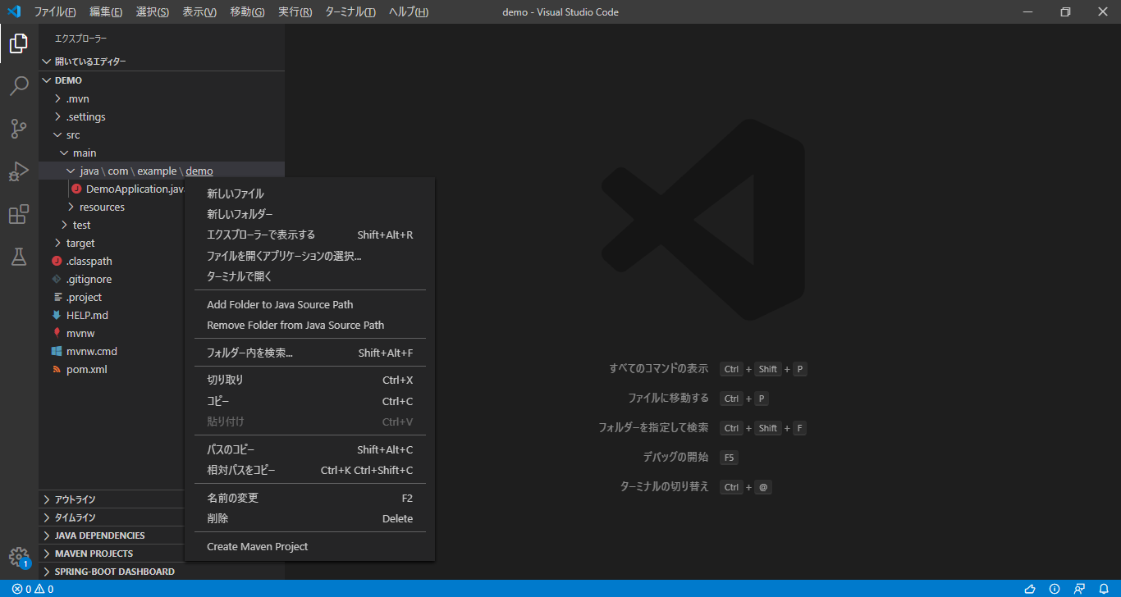The height and width of the screenshot is (597, 1121).
Task: Open the 選択(S) menu
Action: click(x=153, y=11)
